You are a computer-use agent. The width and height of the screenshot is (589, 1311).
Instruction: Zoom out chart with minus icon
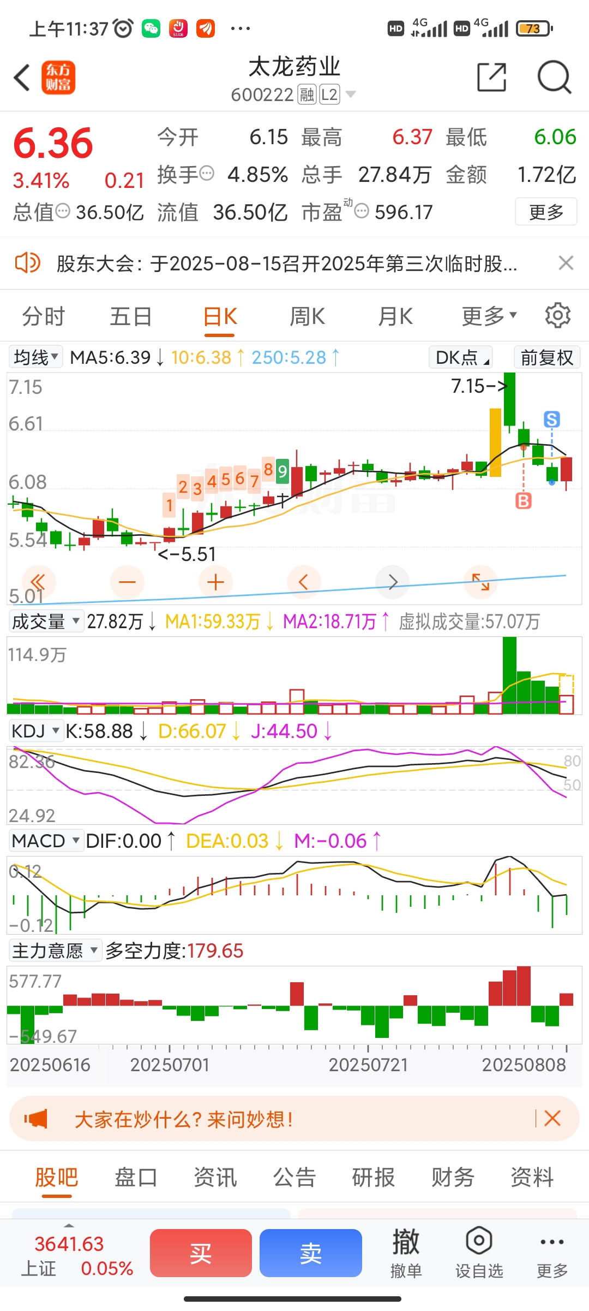click(x=127, y=582)
